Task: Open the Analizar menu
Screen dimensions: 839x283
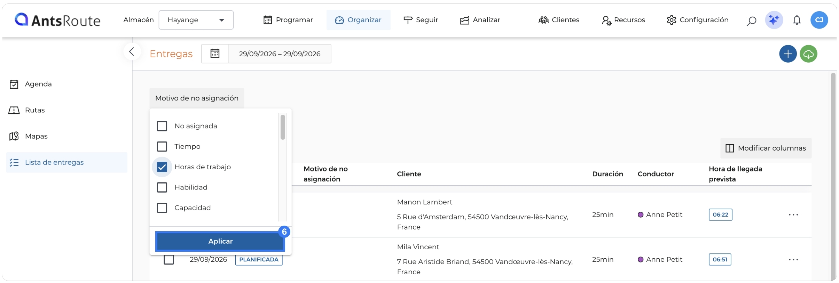Action: point(480,20)
